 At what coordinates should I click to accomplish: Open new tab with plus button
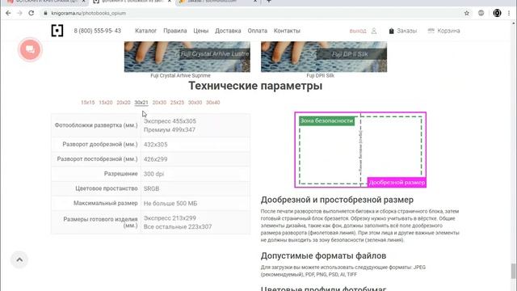(x=269, y=2)
